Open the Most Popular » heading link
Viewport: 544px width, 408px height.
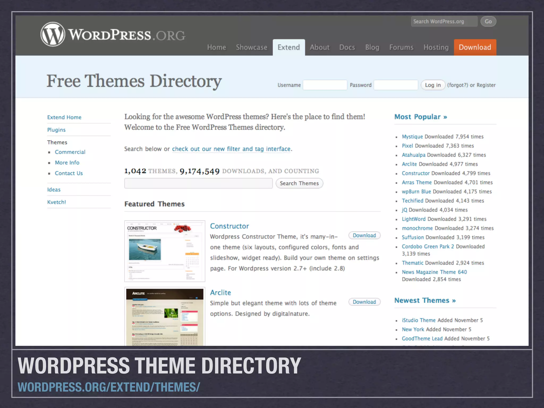point(421,117)
